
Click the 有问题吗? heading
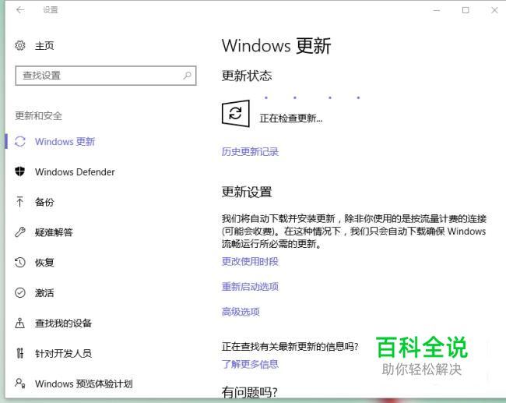[x=249, y=392]
